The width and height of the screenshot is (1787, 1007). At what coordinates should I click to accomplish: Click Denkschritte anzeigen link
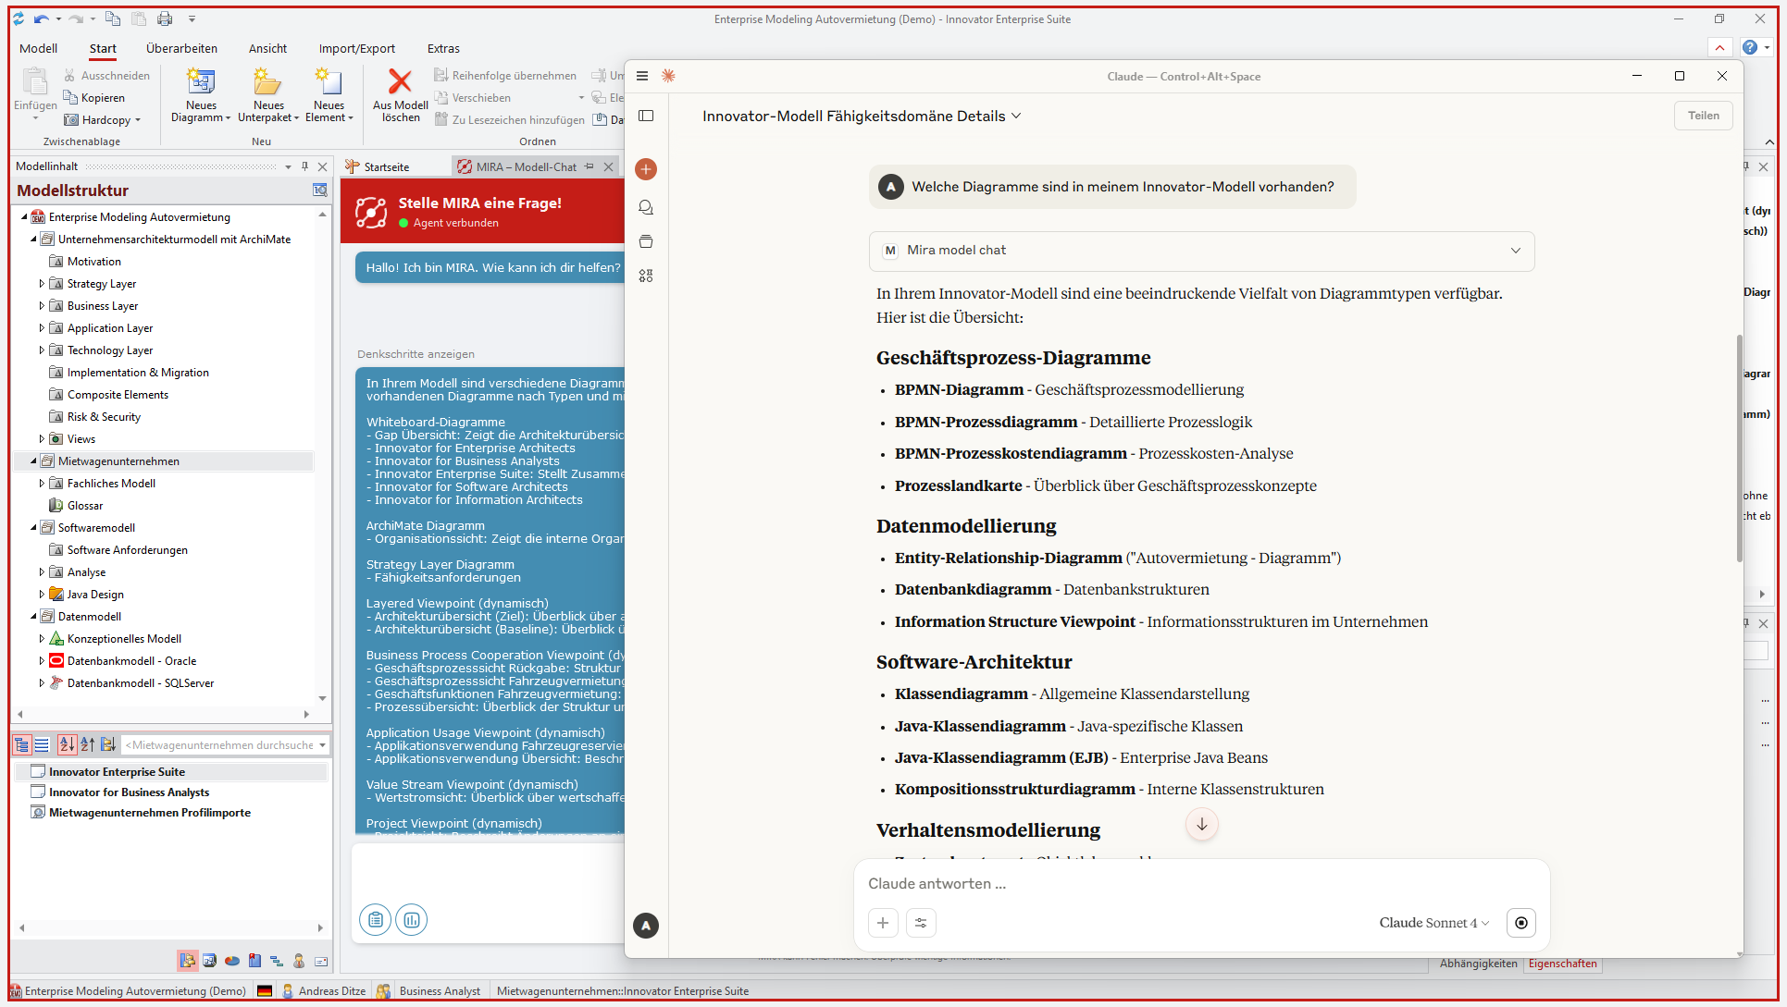pos(416,354)
